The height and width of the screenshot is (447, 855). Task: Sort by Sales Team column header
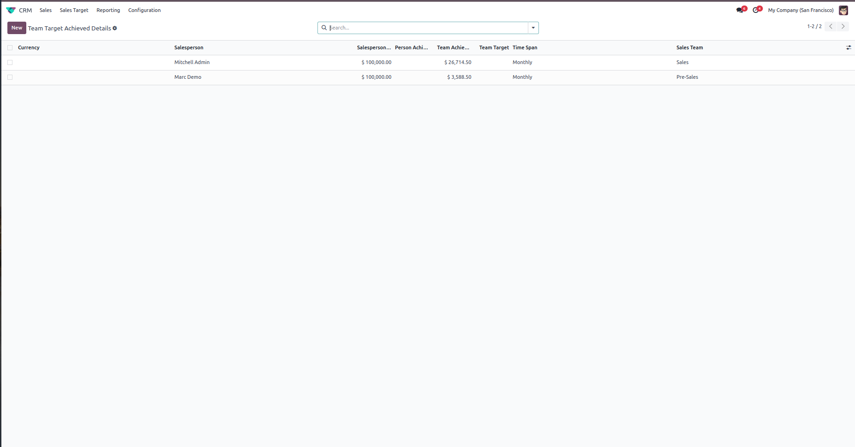click(689, 47)
